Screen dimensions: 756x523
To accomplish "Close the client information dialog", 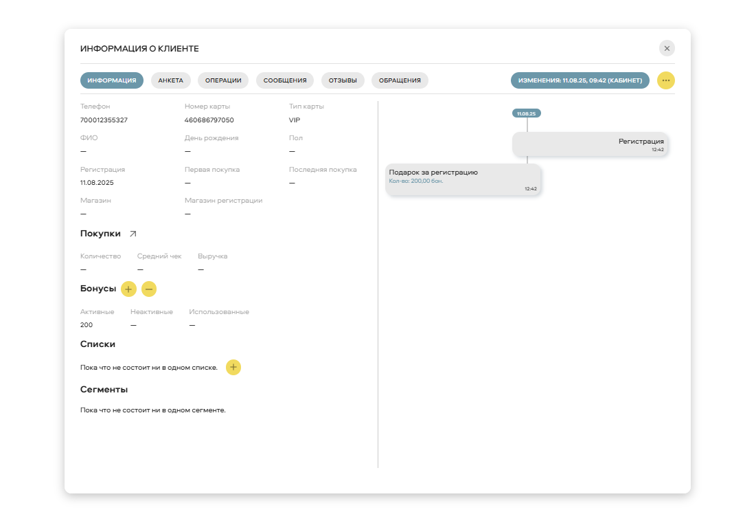I will (x=667, y=48).
